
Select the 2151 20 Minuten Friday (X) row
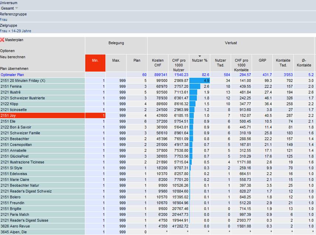pyautogui.click(x=42, y=81)
